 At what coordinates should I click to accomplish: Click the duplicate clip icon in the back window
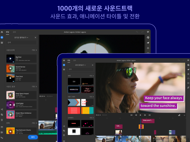click(2, 115)
